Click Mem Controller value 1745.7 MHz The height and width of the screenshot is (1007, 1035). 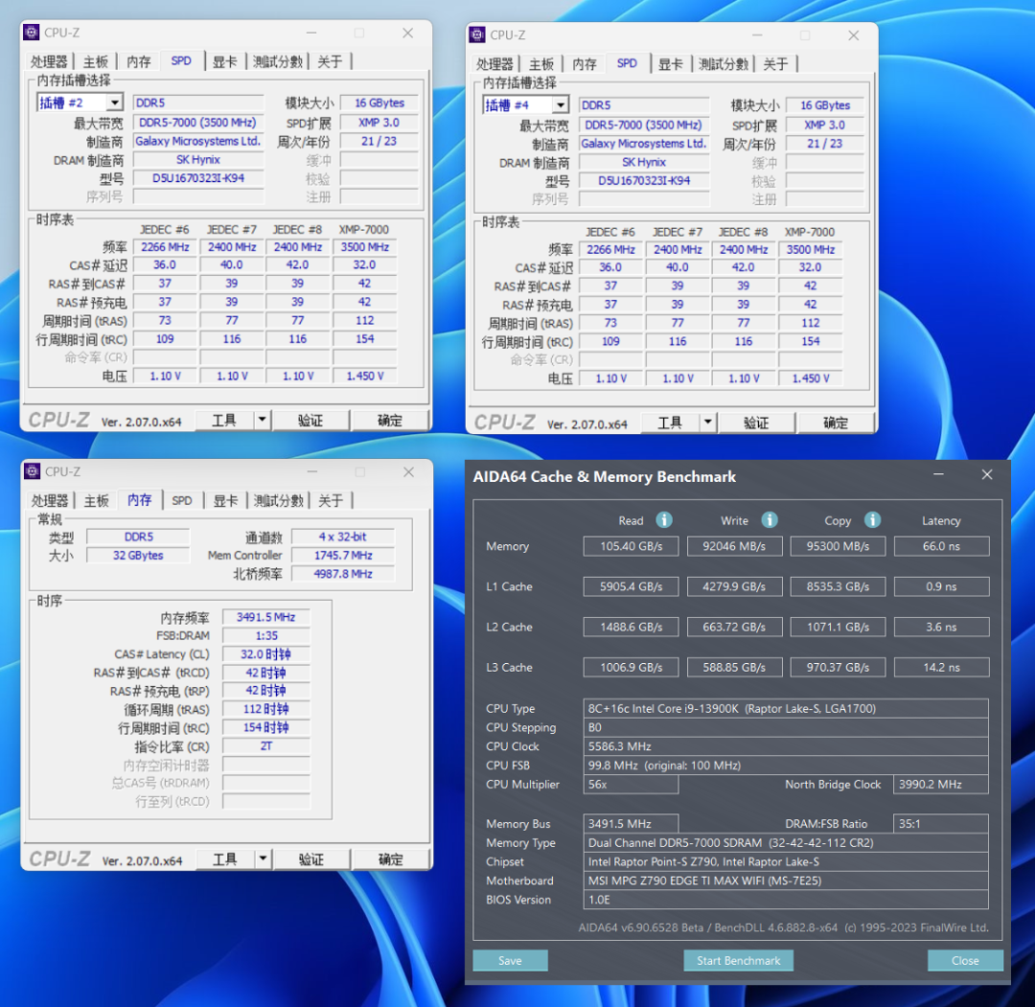(x=343, y=555)
